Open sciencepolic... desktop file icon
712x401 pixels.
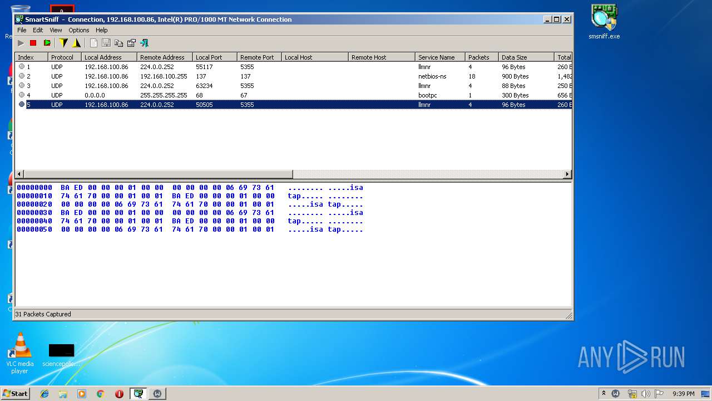point(61,355)
